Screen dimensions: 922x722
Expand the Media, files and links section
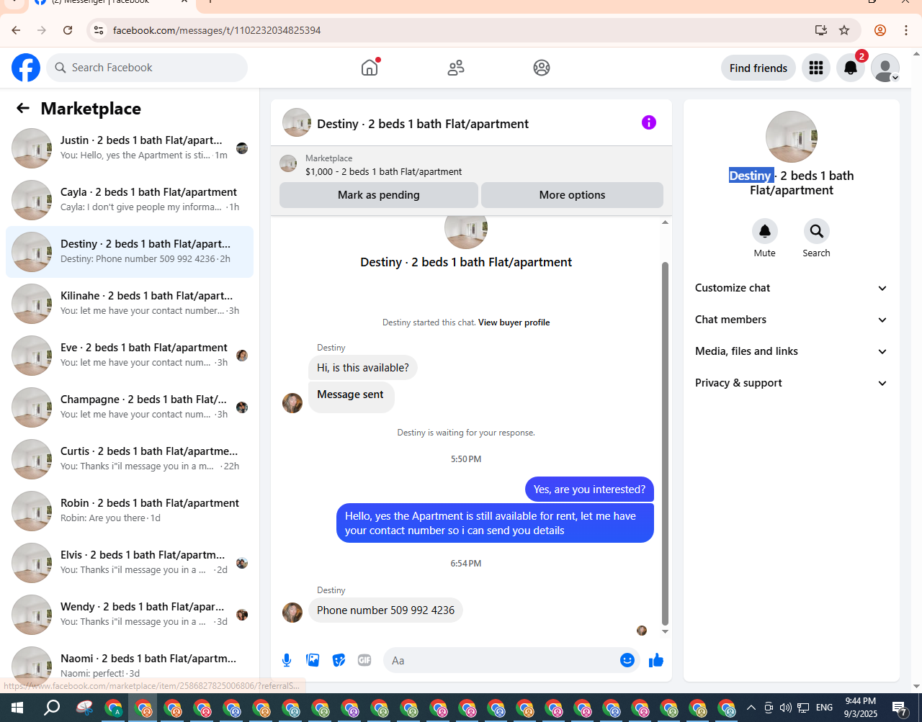tap(792, 351)
